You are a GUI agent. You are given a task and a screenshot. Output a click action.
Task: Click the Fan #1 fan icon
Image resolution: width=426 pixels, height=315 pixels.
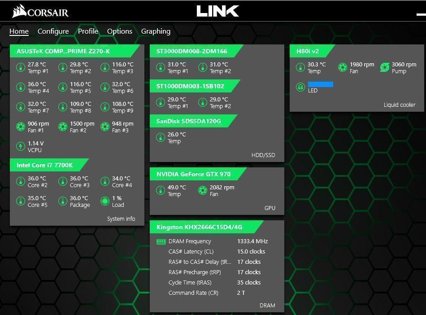21,127
